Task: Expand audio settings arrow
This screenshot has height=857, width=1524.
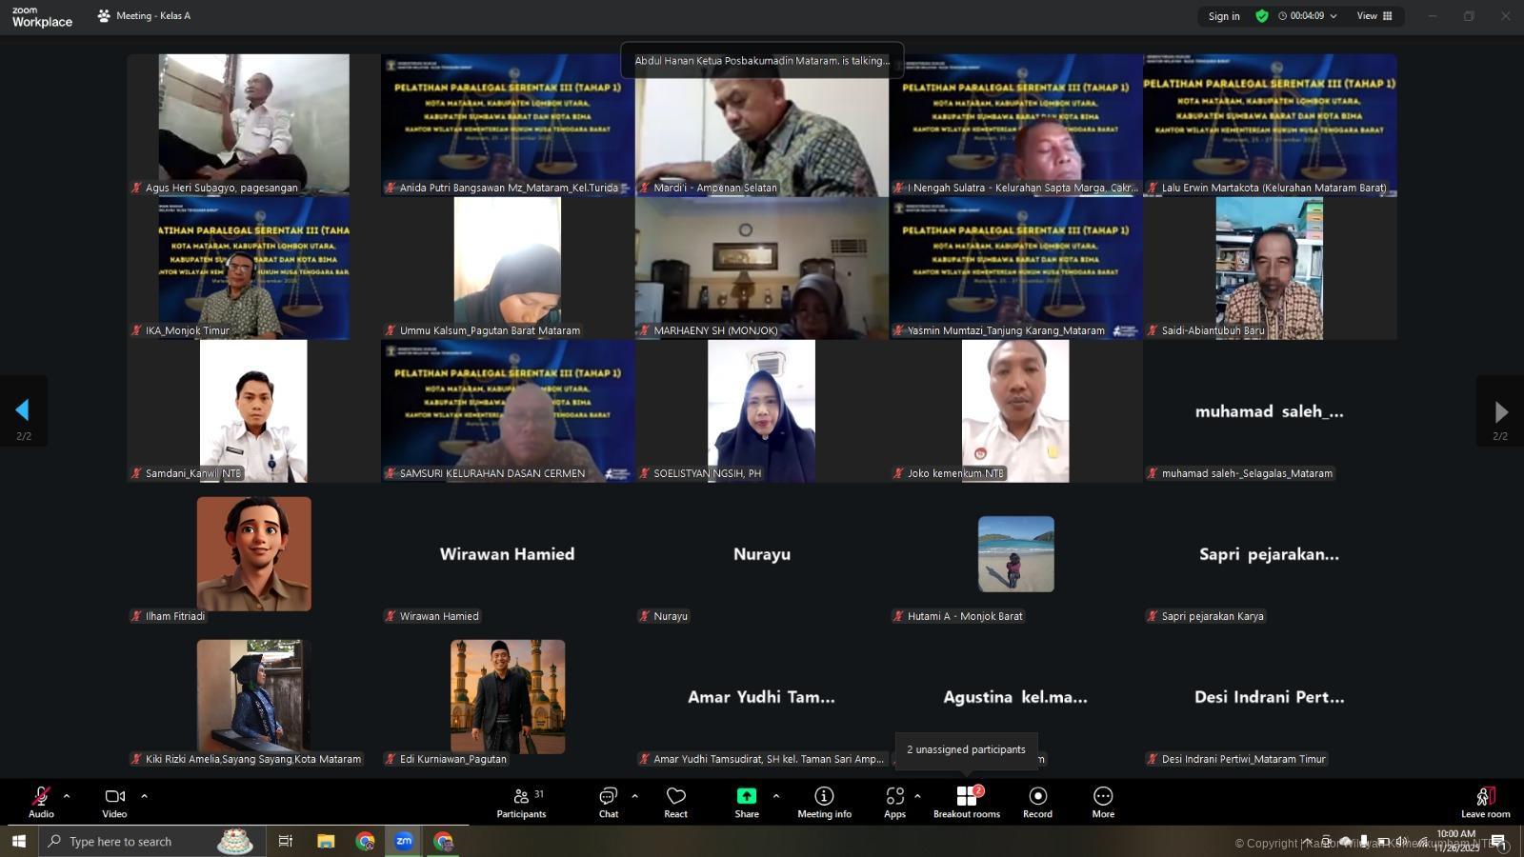Action: 67,796
